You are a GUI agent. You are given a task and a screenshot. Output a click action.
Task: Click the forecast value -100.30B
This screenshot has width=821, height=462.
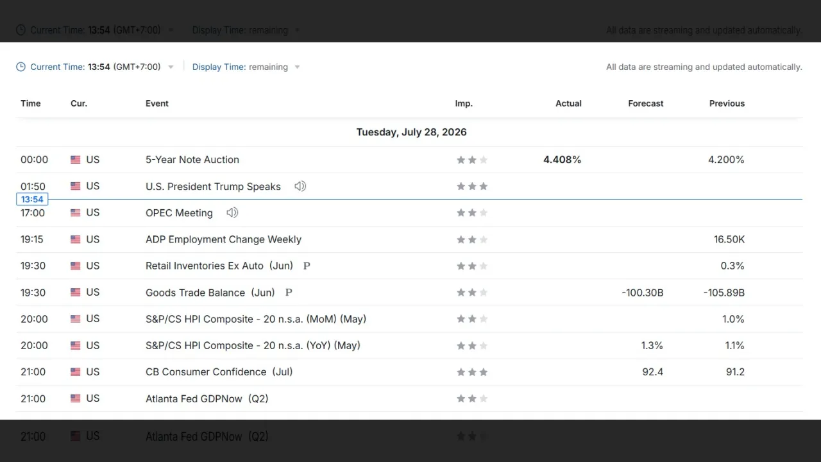coord(643,293)
